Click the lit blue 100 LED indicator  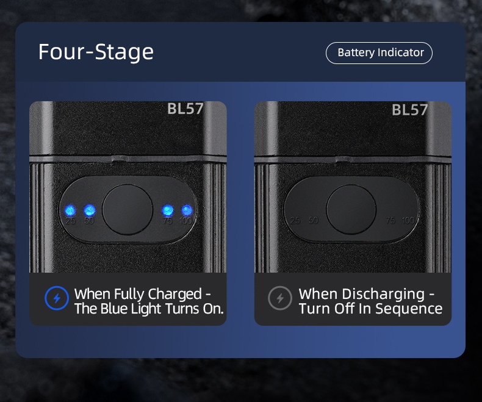[185, 211]
